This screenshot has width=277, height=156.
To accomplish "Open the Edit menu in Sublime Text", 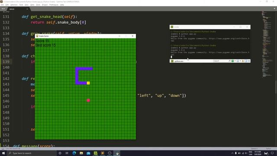I will click(7, 5).
